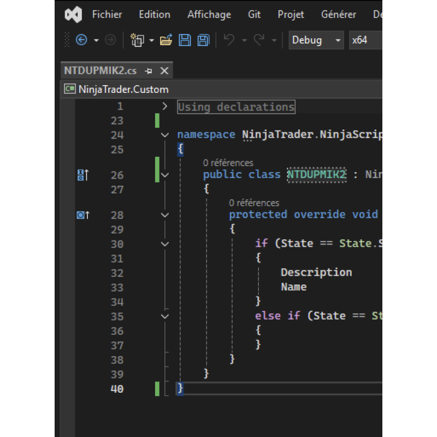Click the NTDUPMIK2 class name

[x=317, y=175]
